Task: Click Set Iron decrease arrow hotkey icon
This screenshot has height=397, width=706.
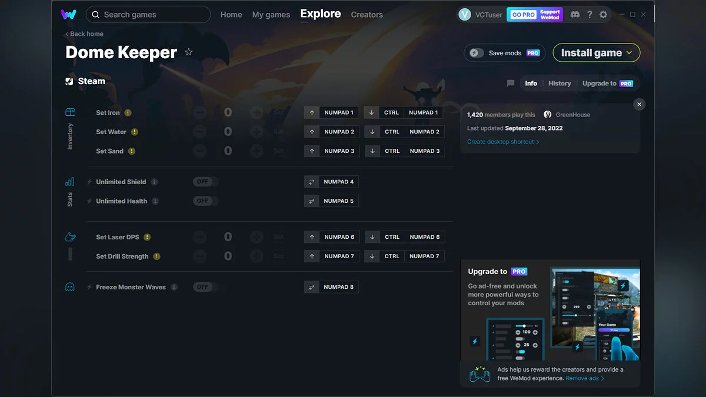Action: click(372, 112)
